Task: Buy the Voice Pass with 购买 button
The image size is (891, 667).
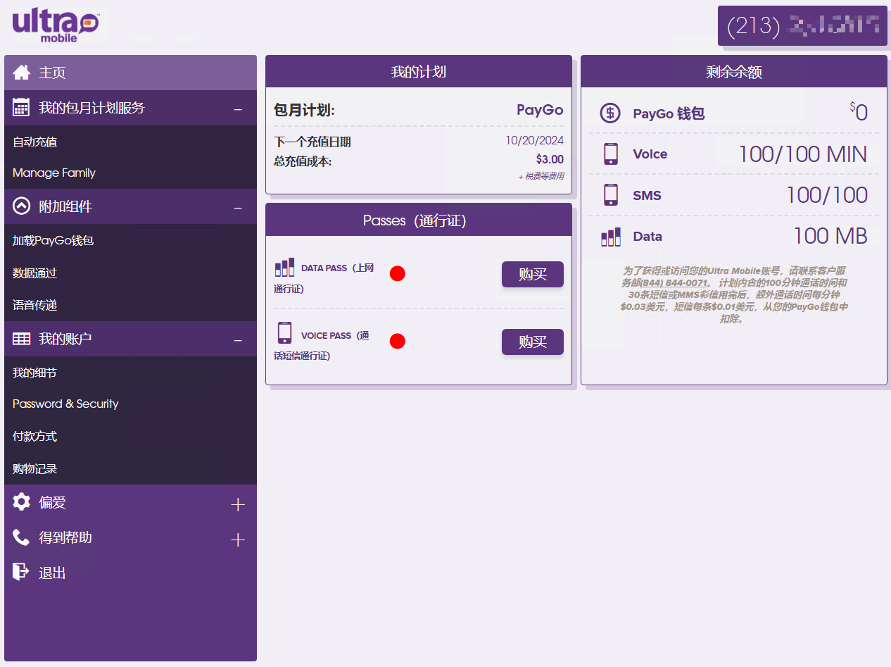Action: pos(532,342)
